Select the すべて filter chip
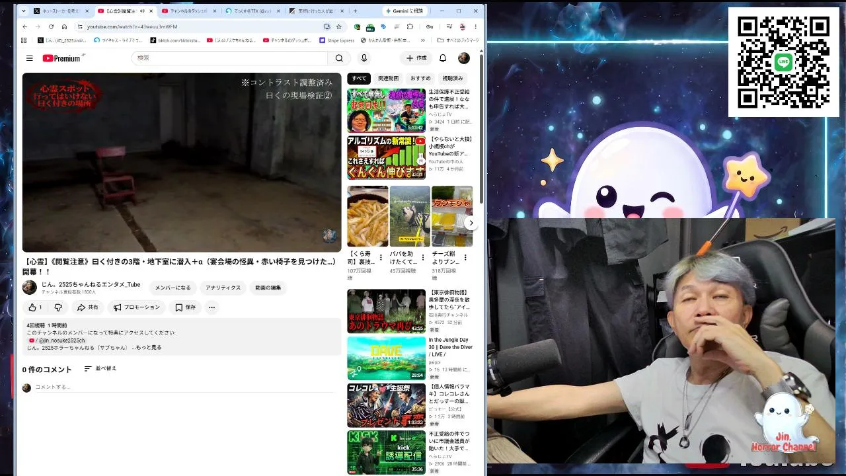 359,79
